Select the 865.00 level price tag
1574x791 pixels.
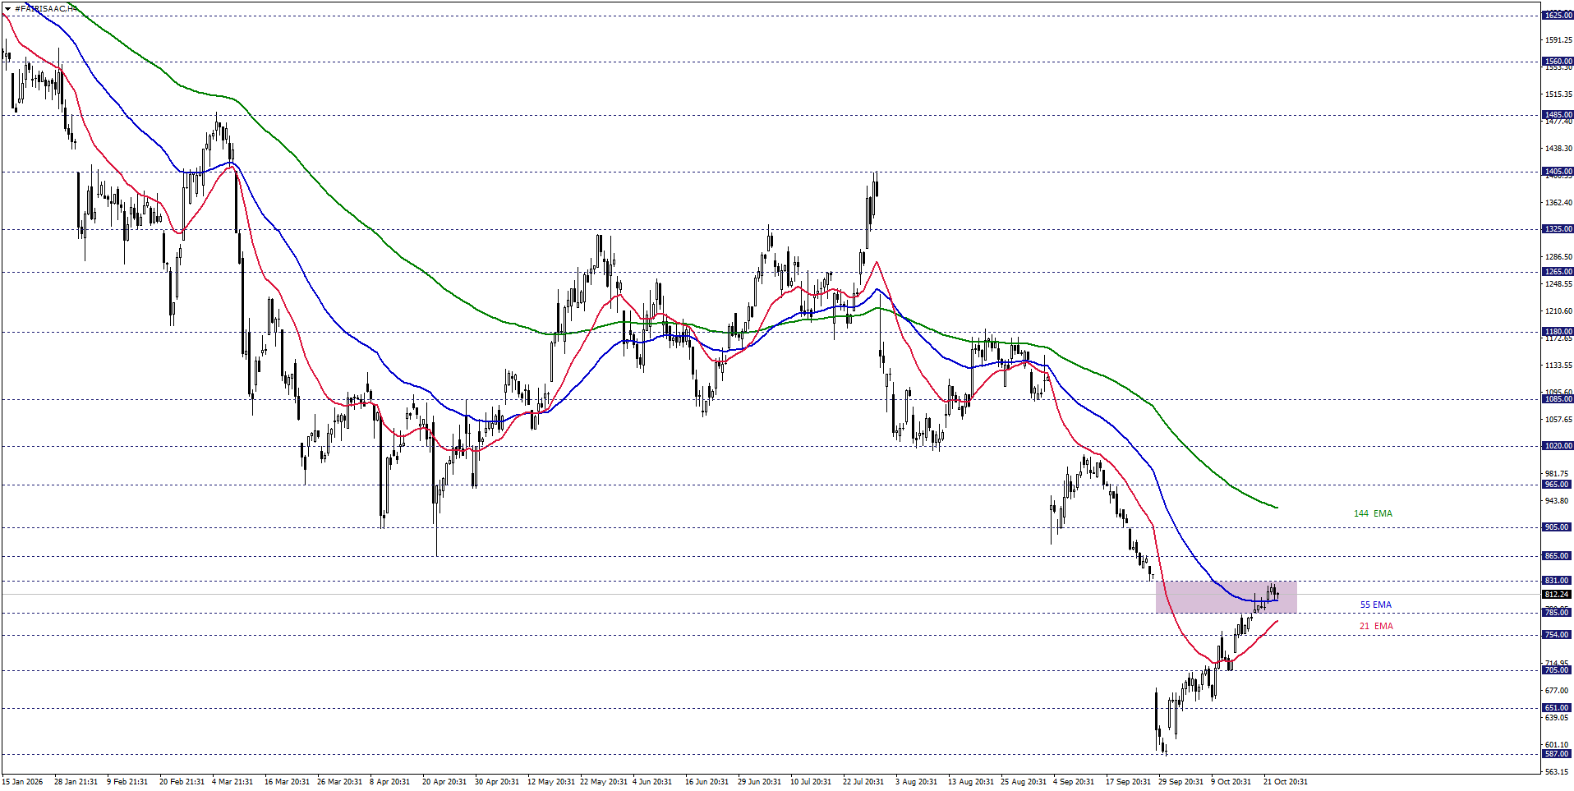(x=1557, y=556)
